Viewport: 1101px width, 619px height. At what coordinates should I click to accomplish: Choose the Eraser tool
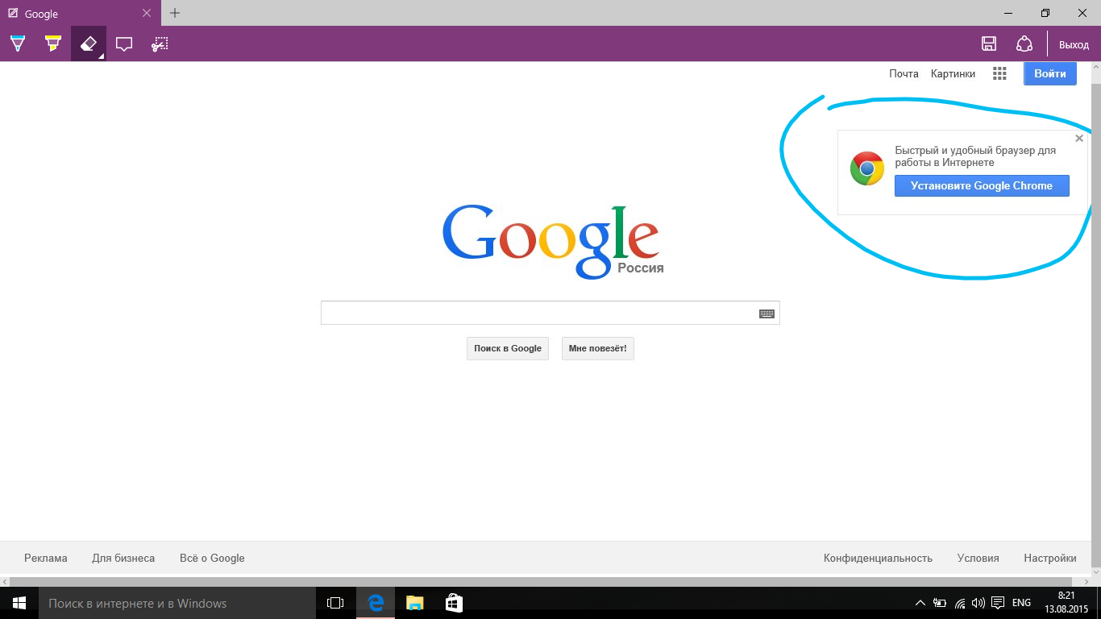point(89,44)
